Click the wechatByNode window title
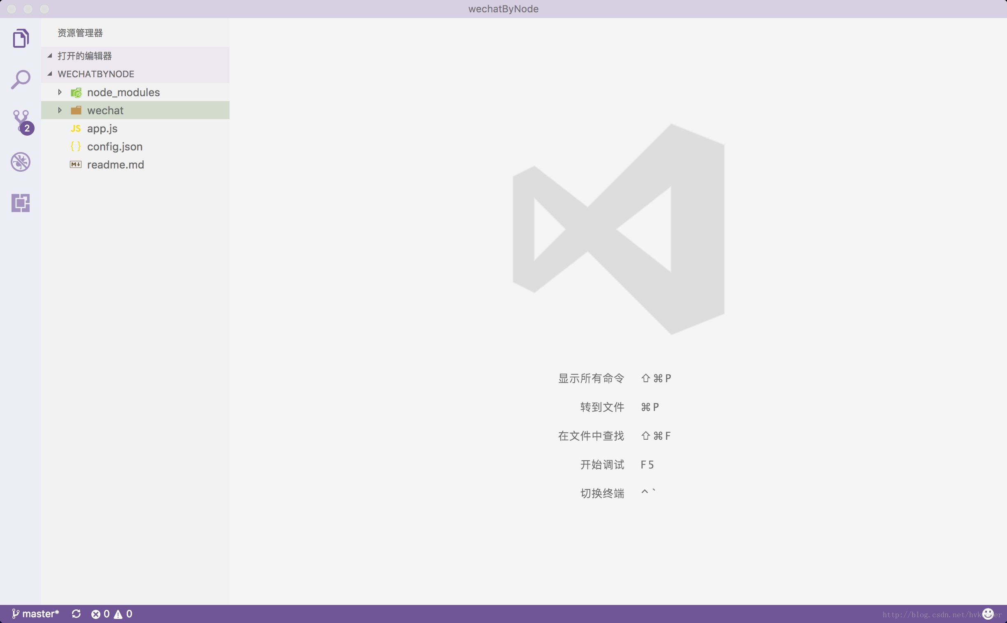 point(503,9)
